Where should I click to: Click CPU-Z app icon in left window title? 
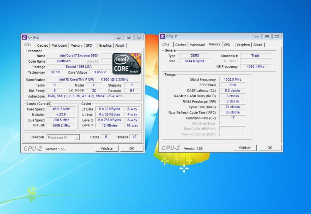click(x=24, y=37)
